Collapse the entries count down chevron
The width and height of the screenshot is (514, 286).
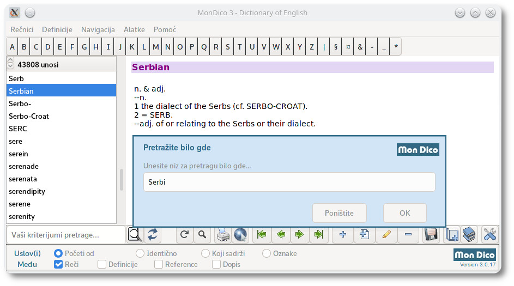coord(10,65)
